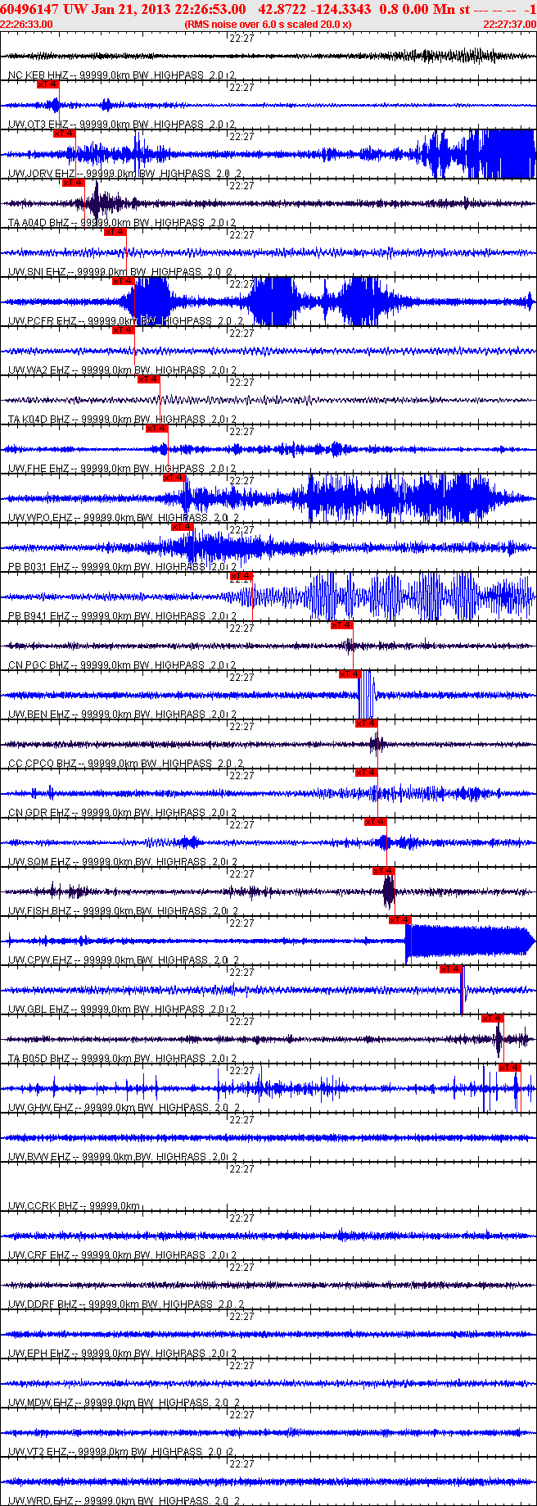This screenshot has width=537, height=1506.
Task: Select the red pick marker on CN.PGC trace
Action: pos(342,625)
